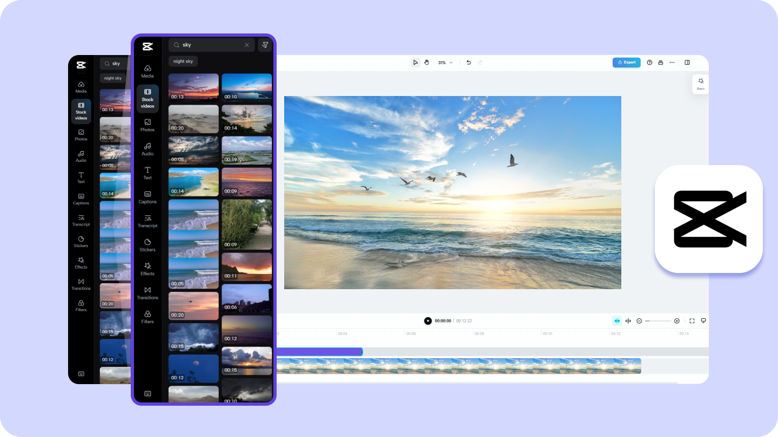
Task: Click the sky search field in the back panel
Action: tap(116, 64)
